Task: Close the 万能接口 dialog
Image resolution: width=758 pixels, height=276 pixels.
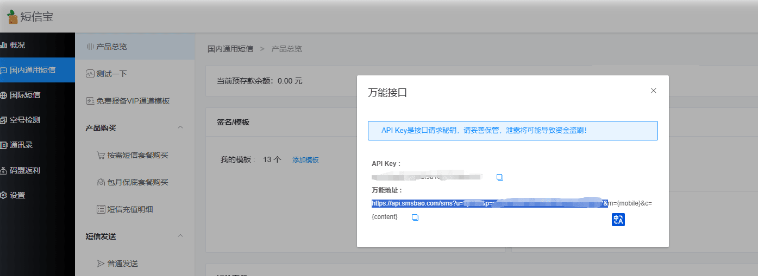Action: click(654, 91)
